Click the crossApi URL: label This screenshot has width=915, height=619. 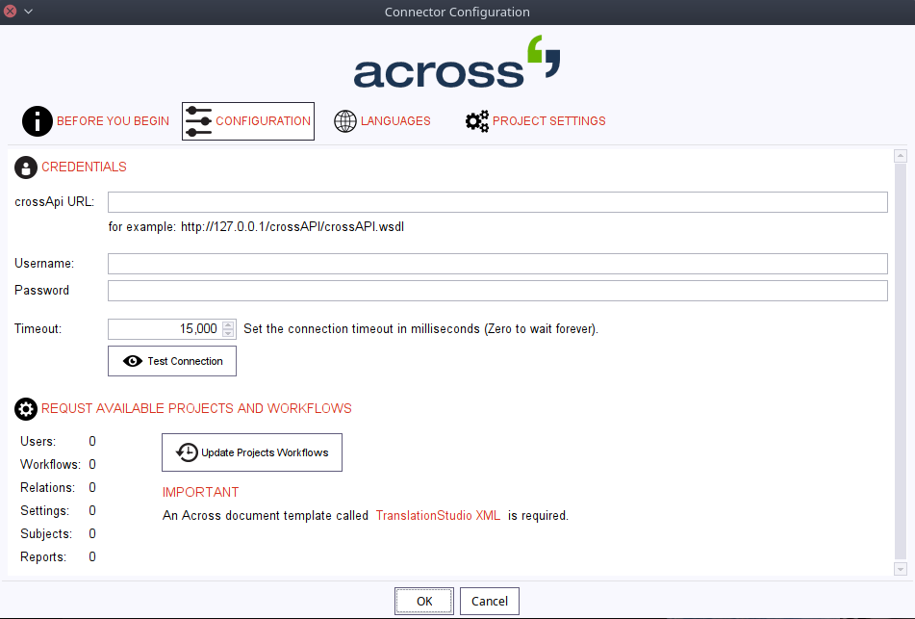click(x=54, y=202)
